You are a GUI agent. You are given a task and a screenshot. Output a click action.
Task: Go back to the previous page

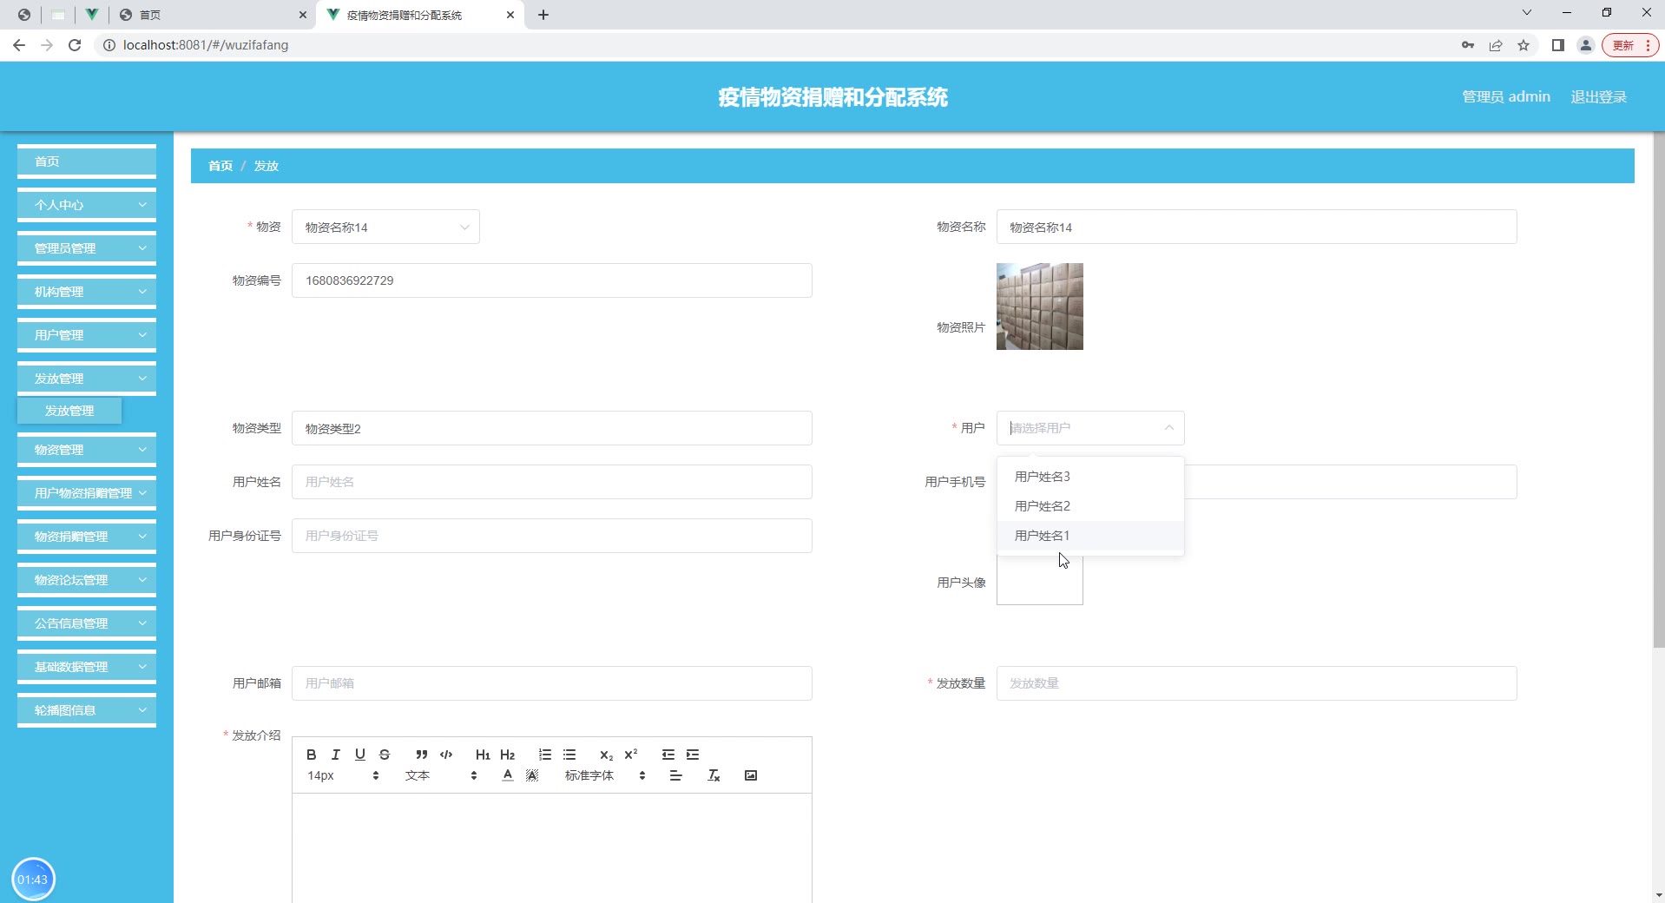[x=19, y=45]
